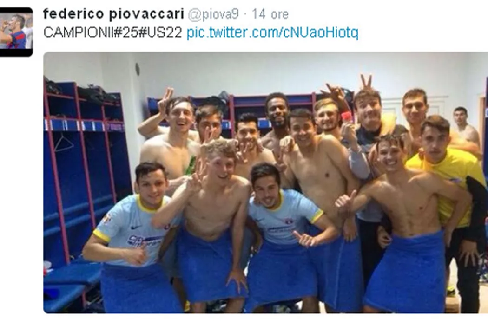Screen dimensions: 488x325
Task: Click the red-capped bottle held up in the photo
Action: (346, 117)
